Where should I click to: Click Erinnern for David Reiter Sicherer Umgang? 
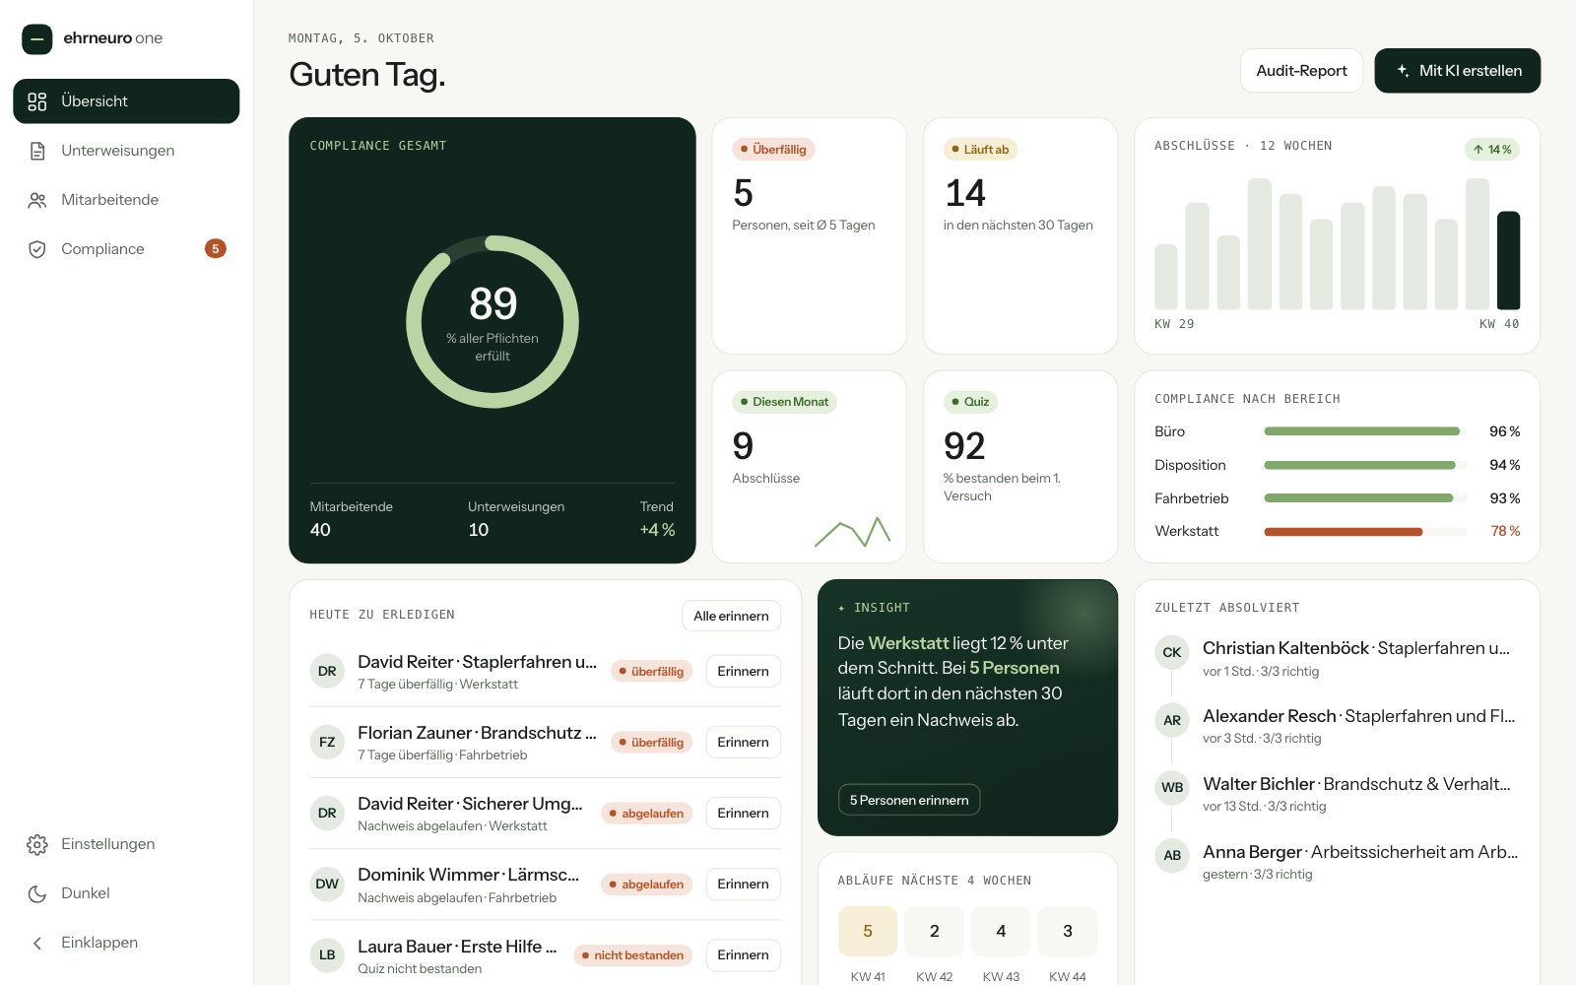point(743,813)
